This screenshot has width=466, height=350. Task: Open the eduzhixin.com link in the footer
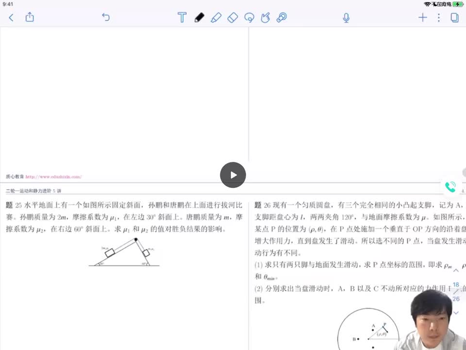pos(53,177)
